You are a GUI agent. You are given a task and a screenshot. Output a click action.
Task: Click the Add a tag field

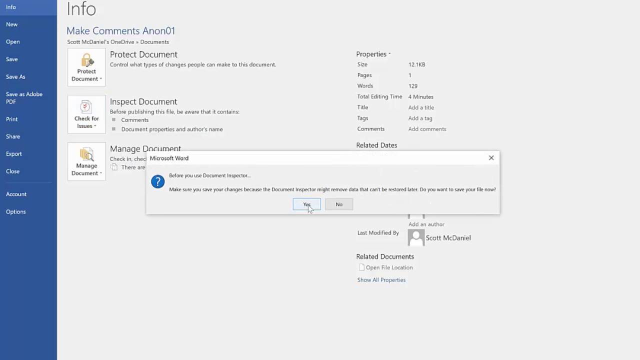point(420,118)
